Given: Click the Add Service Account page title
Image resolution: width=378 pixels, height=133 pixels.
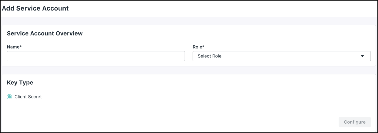Looking at the screenshot, I should 35,8.
